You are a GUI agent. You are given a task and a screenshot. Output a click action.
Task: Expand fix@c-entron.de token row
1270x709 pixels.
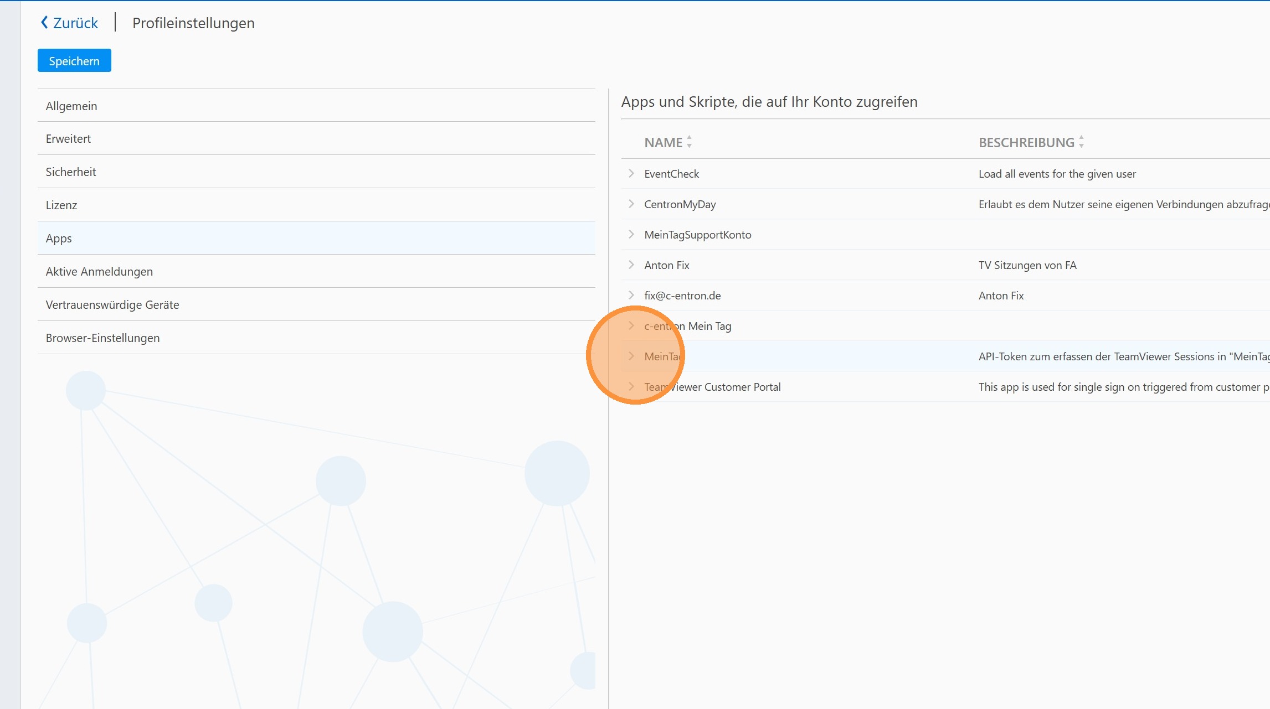[x=631, y=295]
